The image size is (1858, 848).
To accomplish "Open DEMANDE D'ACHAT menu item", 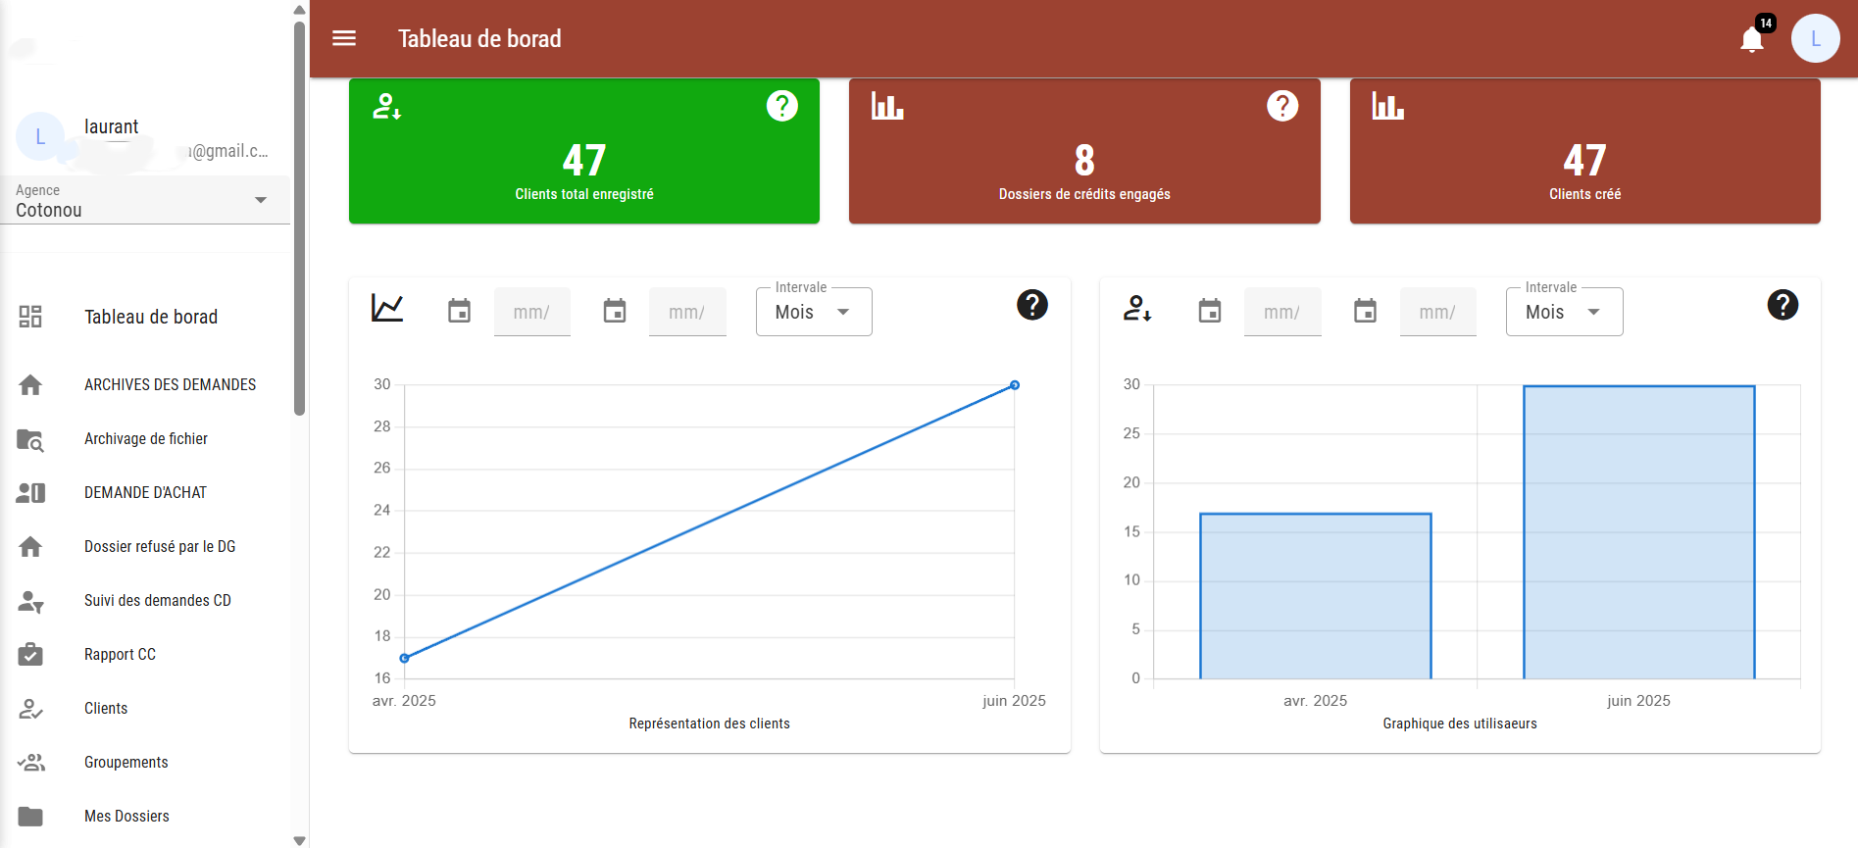I will click(x=145, y=492).
